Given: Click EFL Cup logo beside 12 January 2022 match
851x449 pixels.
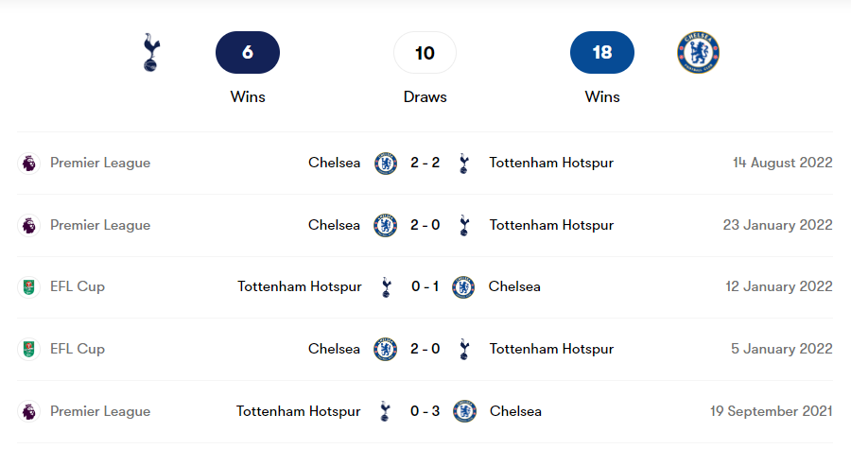Looking at the screenshot, I should tap(29, 286).
